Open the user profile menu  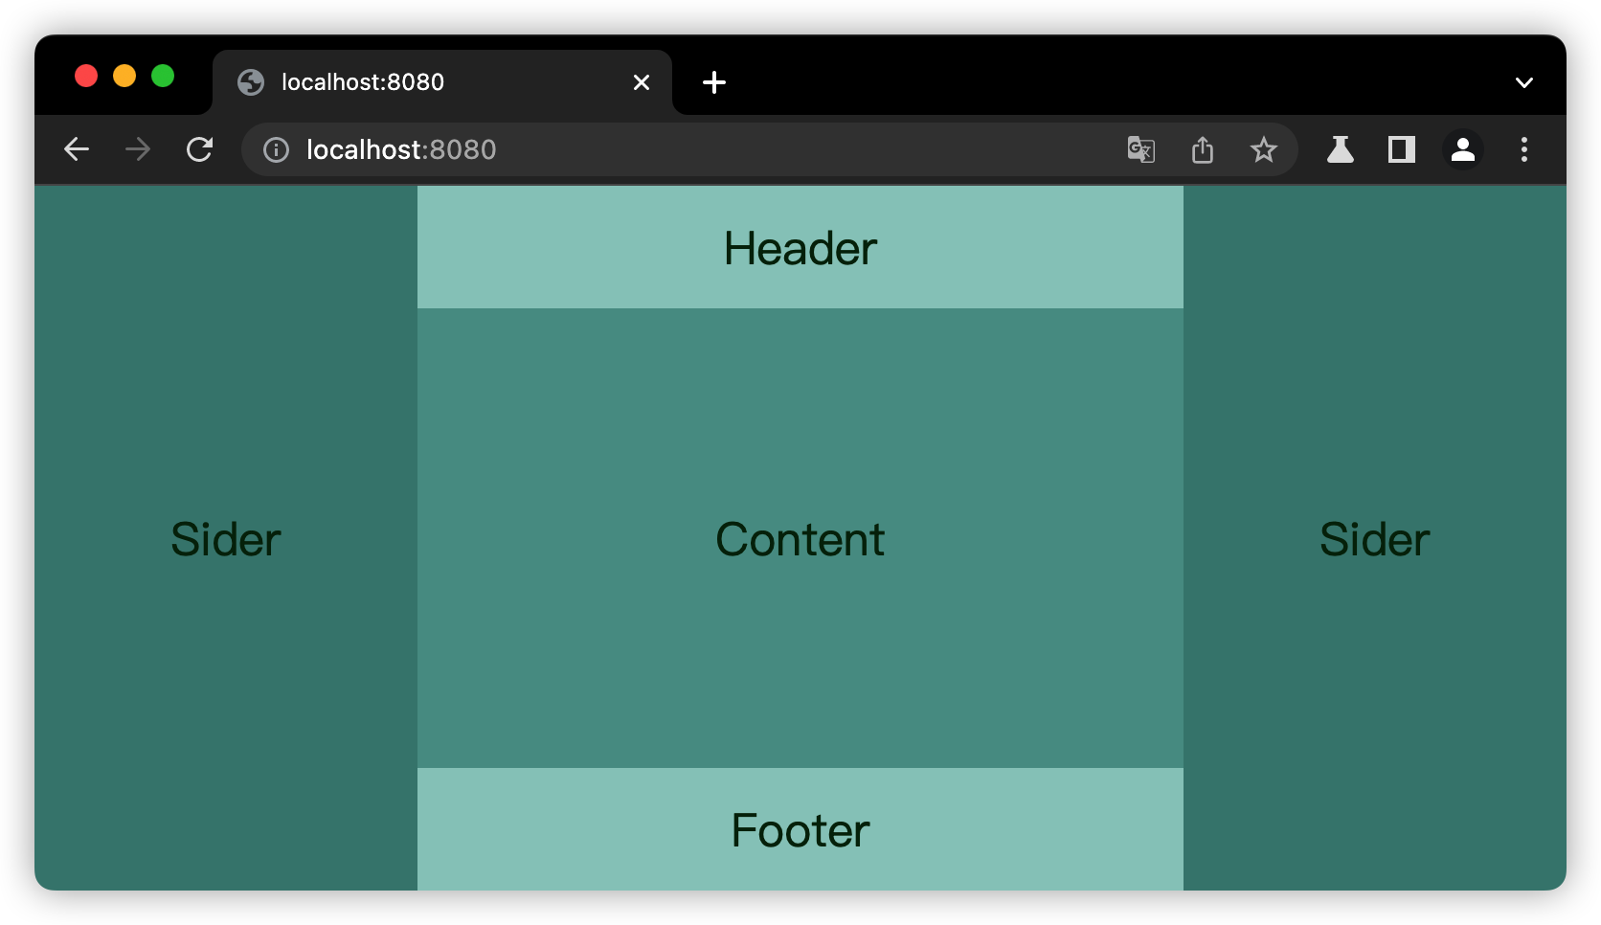point(1463,149)
